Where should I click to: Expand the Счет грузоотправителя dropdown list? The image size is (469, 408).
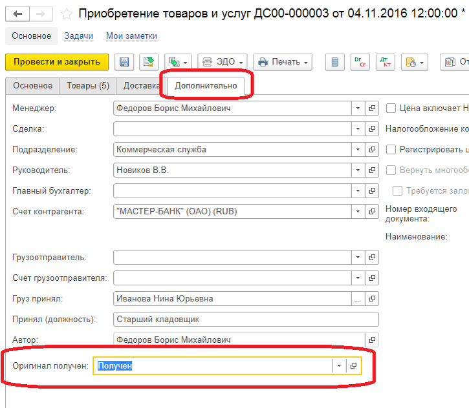coord(358,278)
